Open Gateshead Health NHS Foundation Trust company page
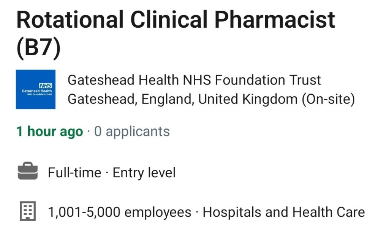 pos(194,80)
